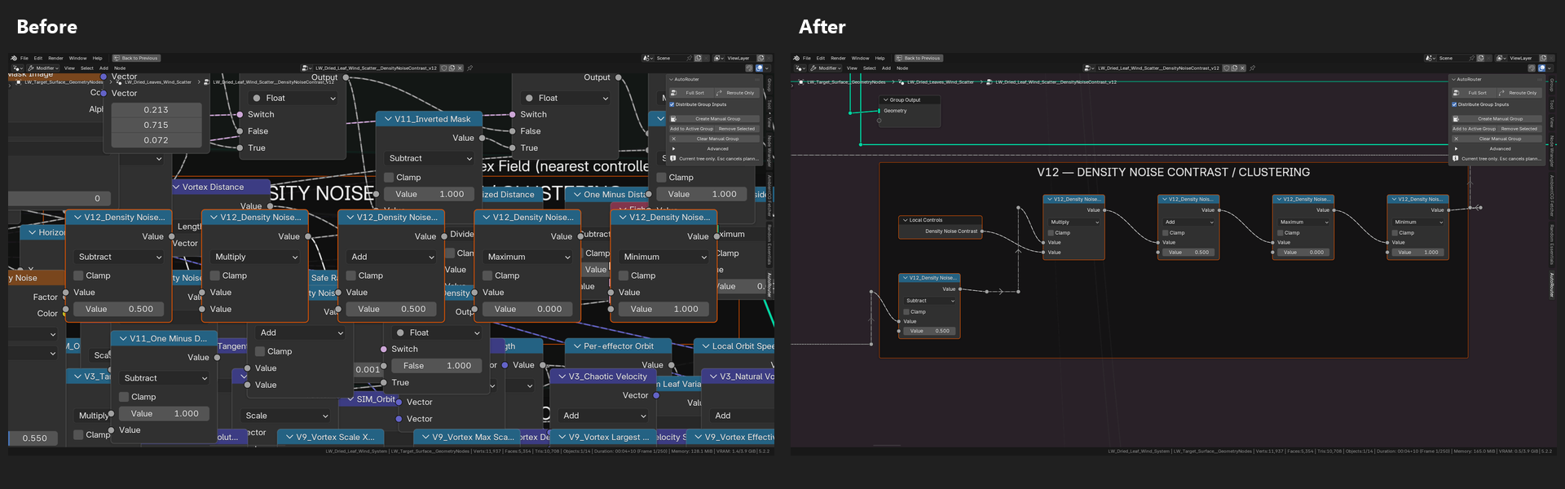1565x489 pixels.
Task: Toggle Distribute Group Inputs in the Before panel
Action: click(672, 104)
